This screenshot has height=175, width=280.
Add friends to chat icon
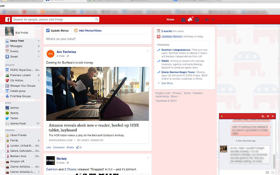[262, 116]
